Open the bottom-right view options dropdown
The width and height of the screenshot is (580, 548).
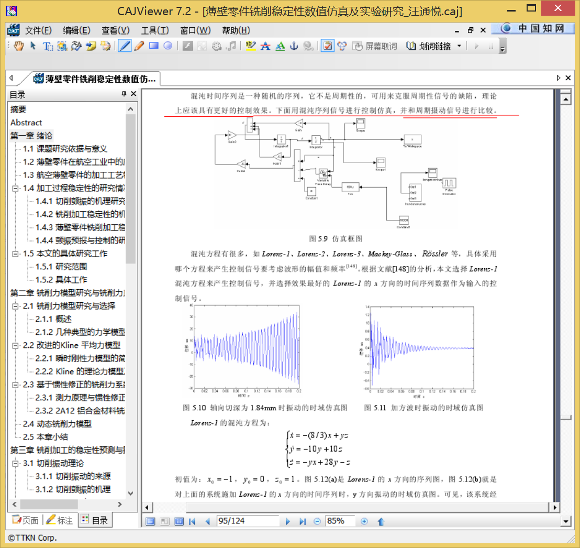[x=565, y=521]
